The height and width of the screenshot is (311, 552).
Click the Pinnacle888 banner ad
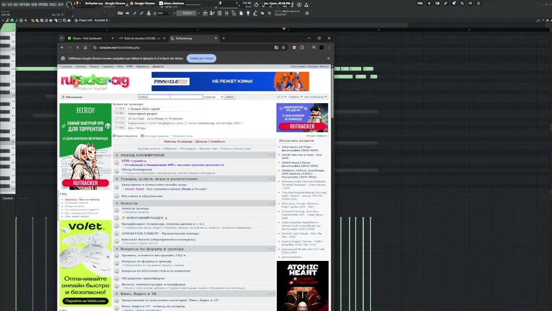click(230, 81)
